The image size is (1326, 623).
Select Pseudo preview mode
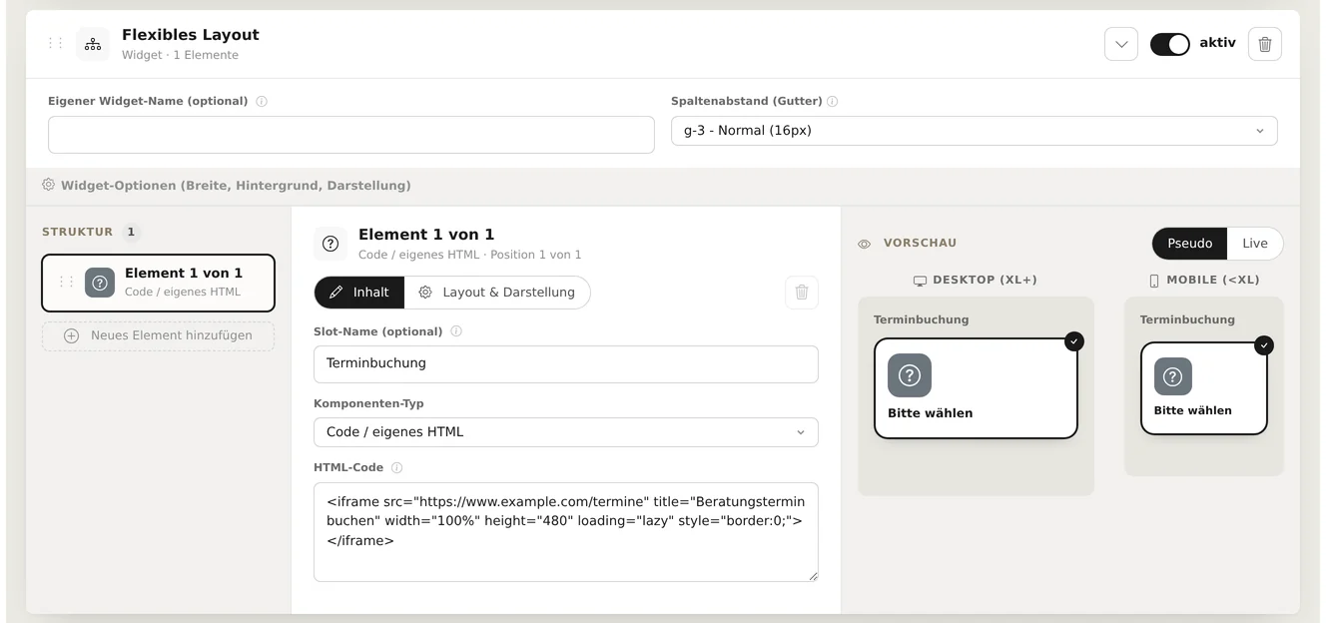(1189, 244)
